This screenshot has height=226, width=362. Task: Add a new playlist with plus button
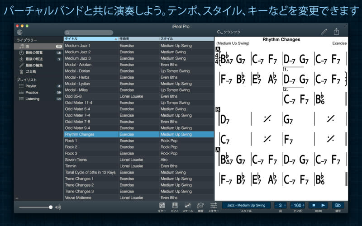(x=17, y=198)
